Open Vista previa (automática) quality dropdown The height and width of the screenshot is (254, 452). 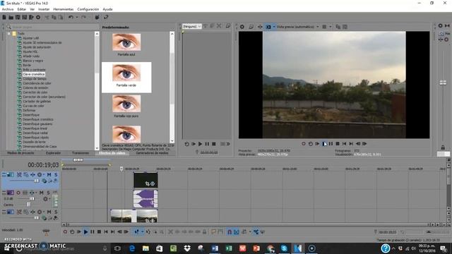pyautogui.click(x=297, y=27)
